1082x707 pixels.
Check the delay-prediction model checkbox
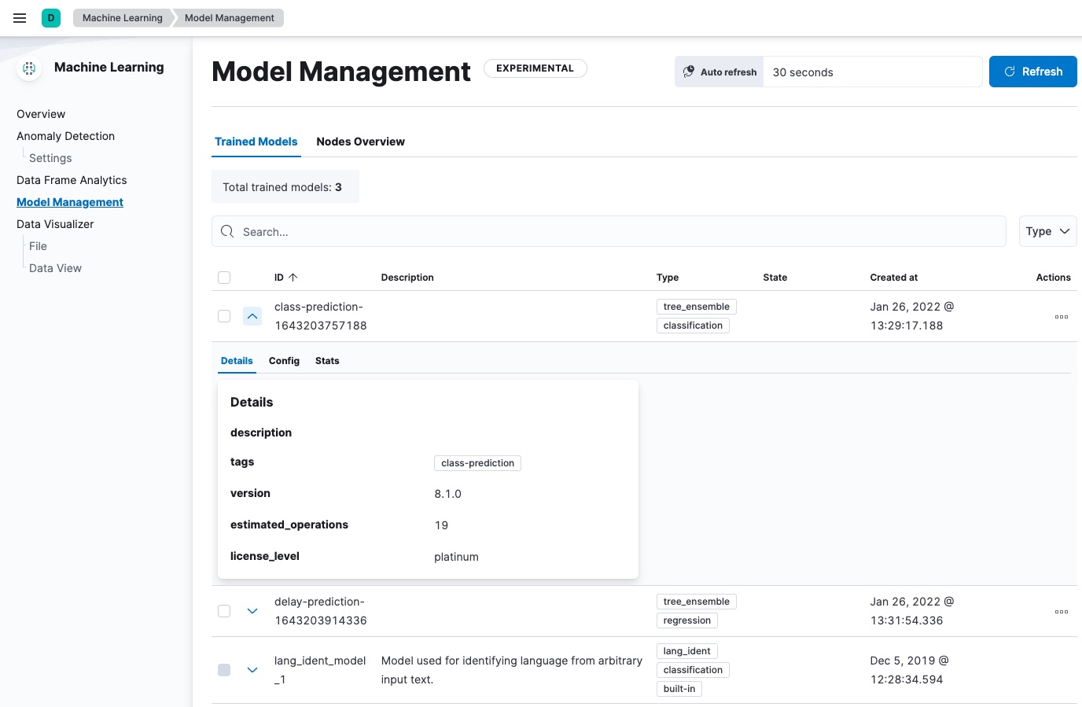click(224, 610)
